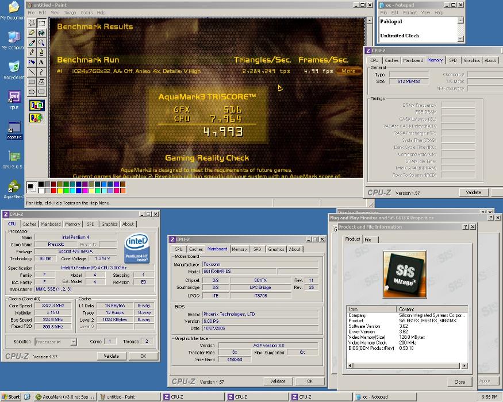
Task: Click the 512 MBytes memory size field
Action: [409, 82]
